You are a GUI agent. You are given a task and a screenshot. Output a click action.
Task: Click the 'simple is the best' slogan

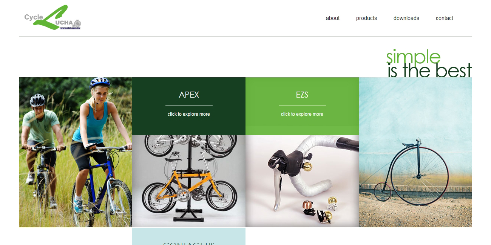[x=429, y=63]
